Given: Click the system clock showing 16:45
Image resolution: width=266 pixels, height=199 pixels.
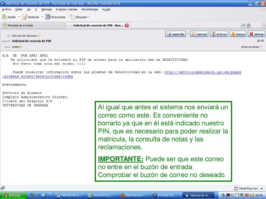Looking at the screenshot, I should click(x=259, y=195).
